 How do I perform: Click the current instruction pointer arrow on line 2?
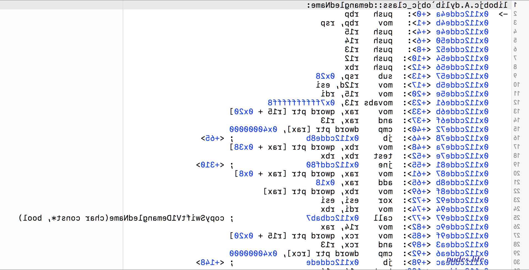click(503, 14)
